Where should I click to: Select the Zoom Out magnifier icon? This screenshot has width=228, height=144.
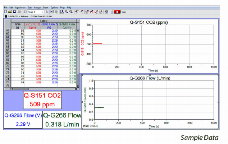click(x=71, y=12)
